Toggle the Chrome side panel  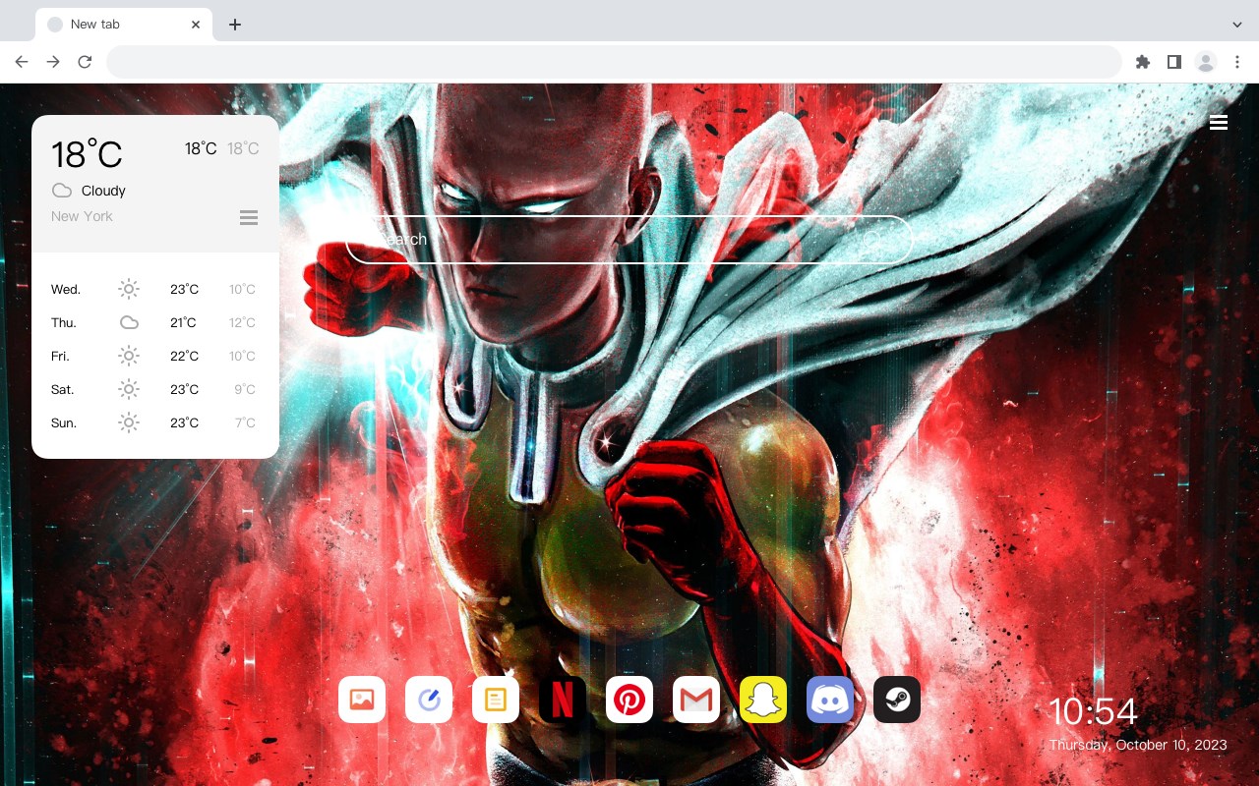(x=1173, y=62)
